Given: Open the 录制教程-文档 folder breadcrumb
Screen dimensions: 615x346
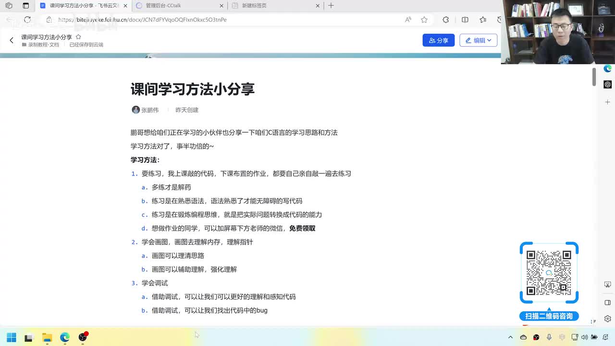Looking at the screenshot, I should (x=40, y=45).
